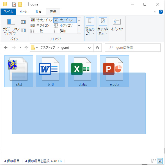Screen dimensions: 165x165
Task: Close the gomi window
Action: click(157, 4)
